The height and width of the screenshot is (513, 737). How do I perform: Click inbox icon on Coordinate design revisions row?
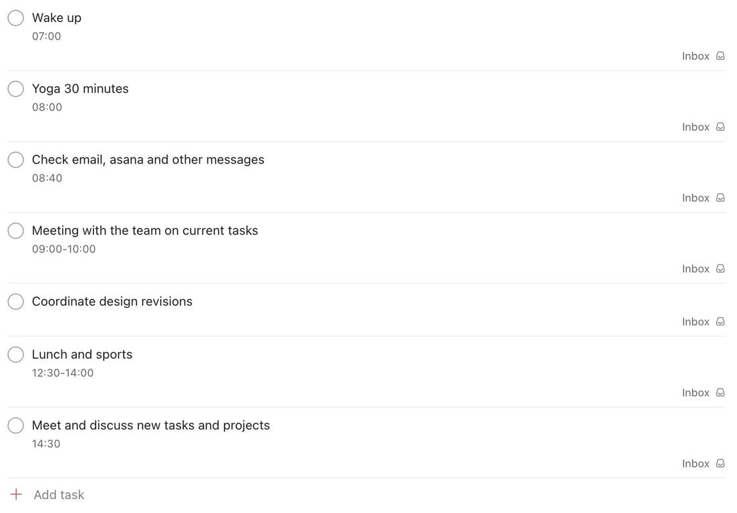(720, 322)
